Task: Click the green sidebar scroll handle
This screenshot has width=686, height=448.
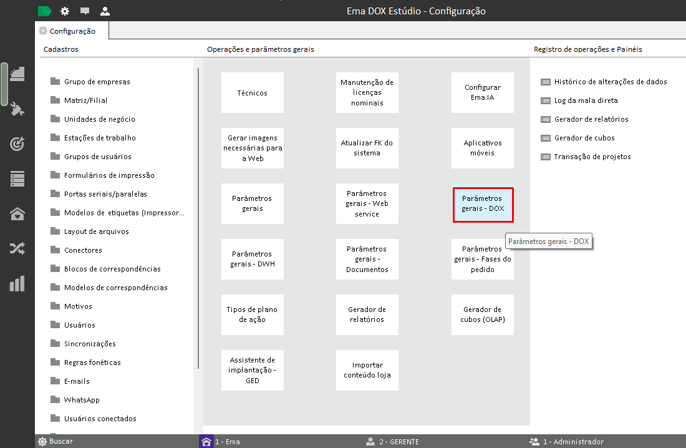Action: point(4,84)
